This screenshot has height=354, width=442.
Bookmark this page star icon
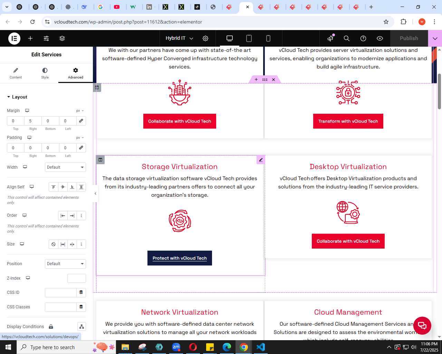[x=386, y=22]
